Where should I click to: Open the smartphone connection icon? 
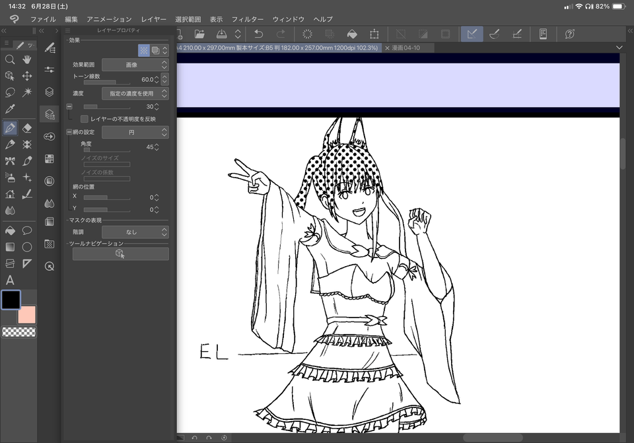543,34
